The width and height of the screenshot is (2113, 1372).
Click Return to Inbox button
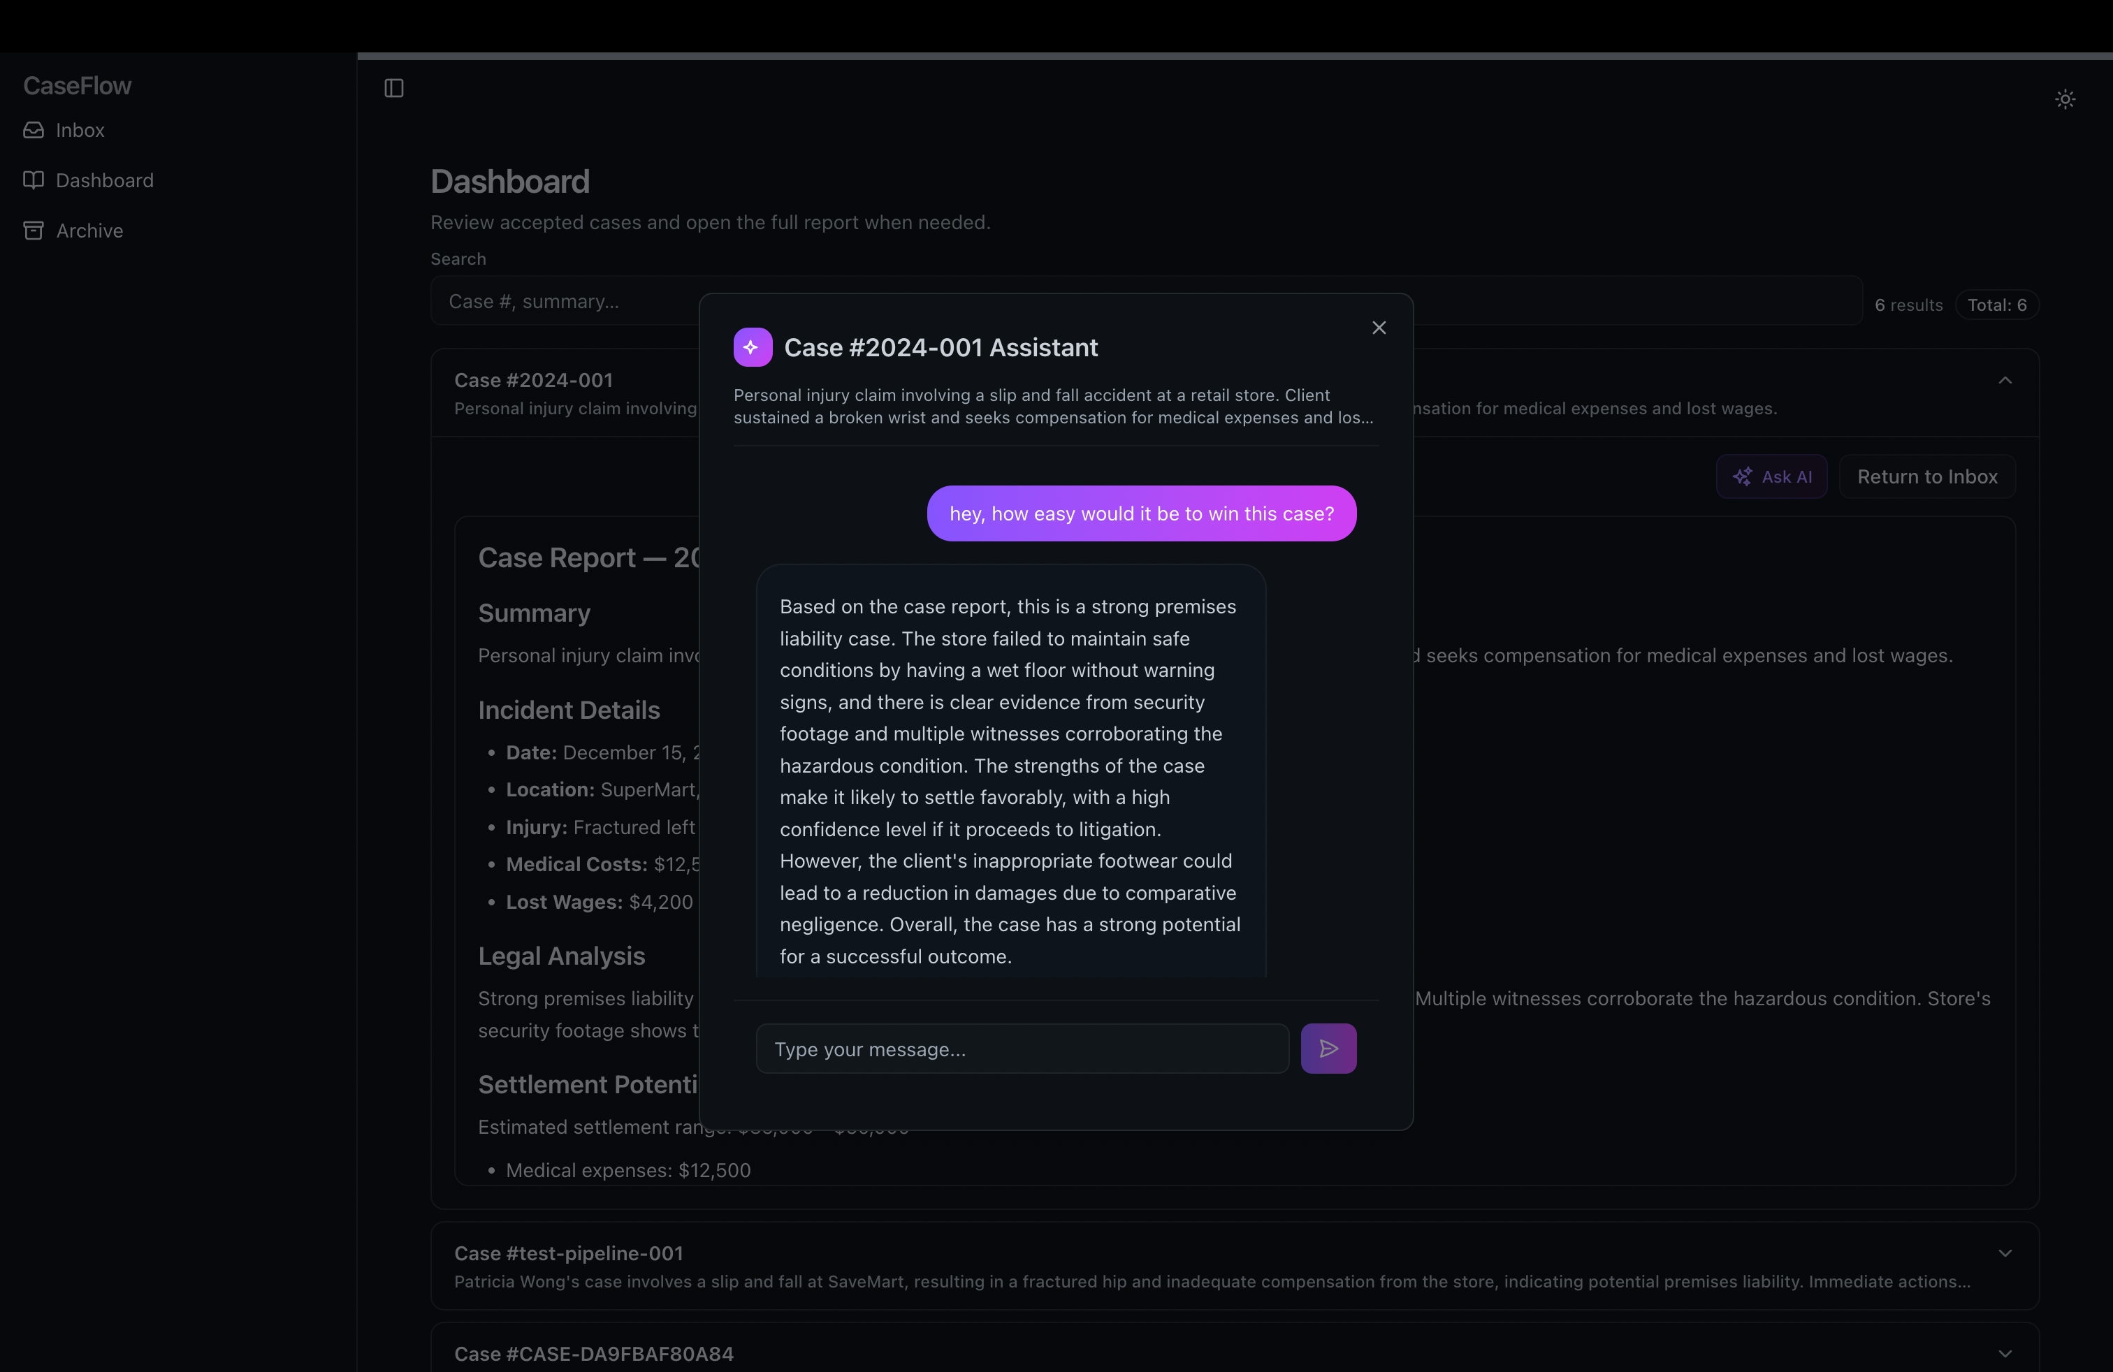tap(1926, 476)
